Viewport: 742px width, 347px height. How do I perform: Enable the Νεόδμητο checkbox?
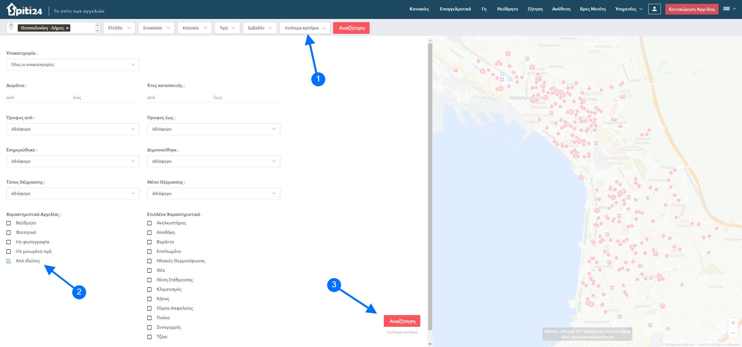pyautogui.click(x=9, y=223)
